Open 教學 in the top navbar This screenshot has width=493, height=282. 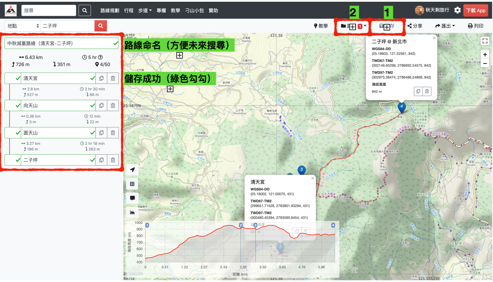click(x=175, y=11)
